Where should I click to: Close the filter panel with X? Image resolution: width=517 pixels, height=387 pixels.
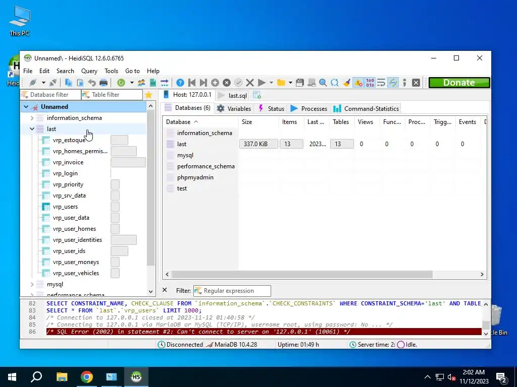(165, 290)
